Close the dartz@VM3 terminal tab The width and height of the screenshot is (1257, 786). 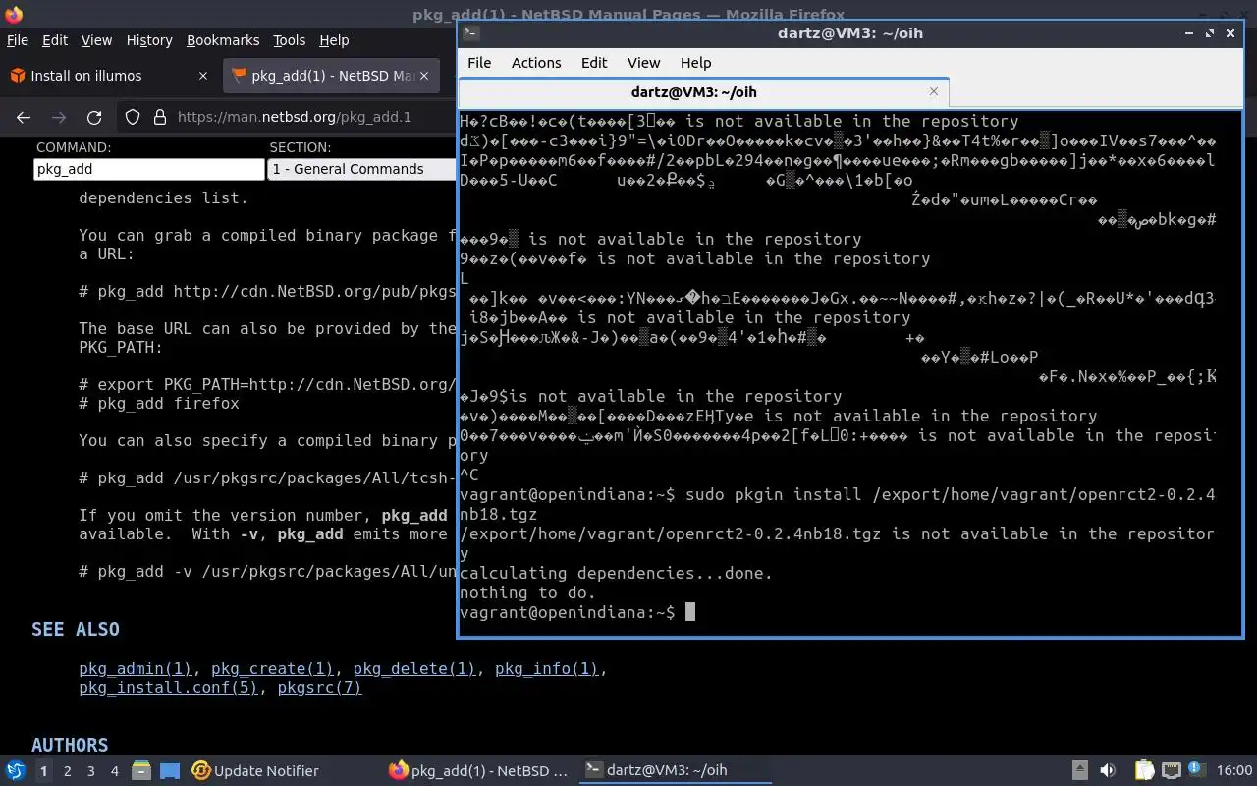click(x=933, y=91)
